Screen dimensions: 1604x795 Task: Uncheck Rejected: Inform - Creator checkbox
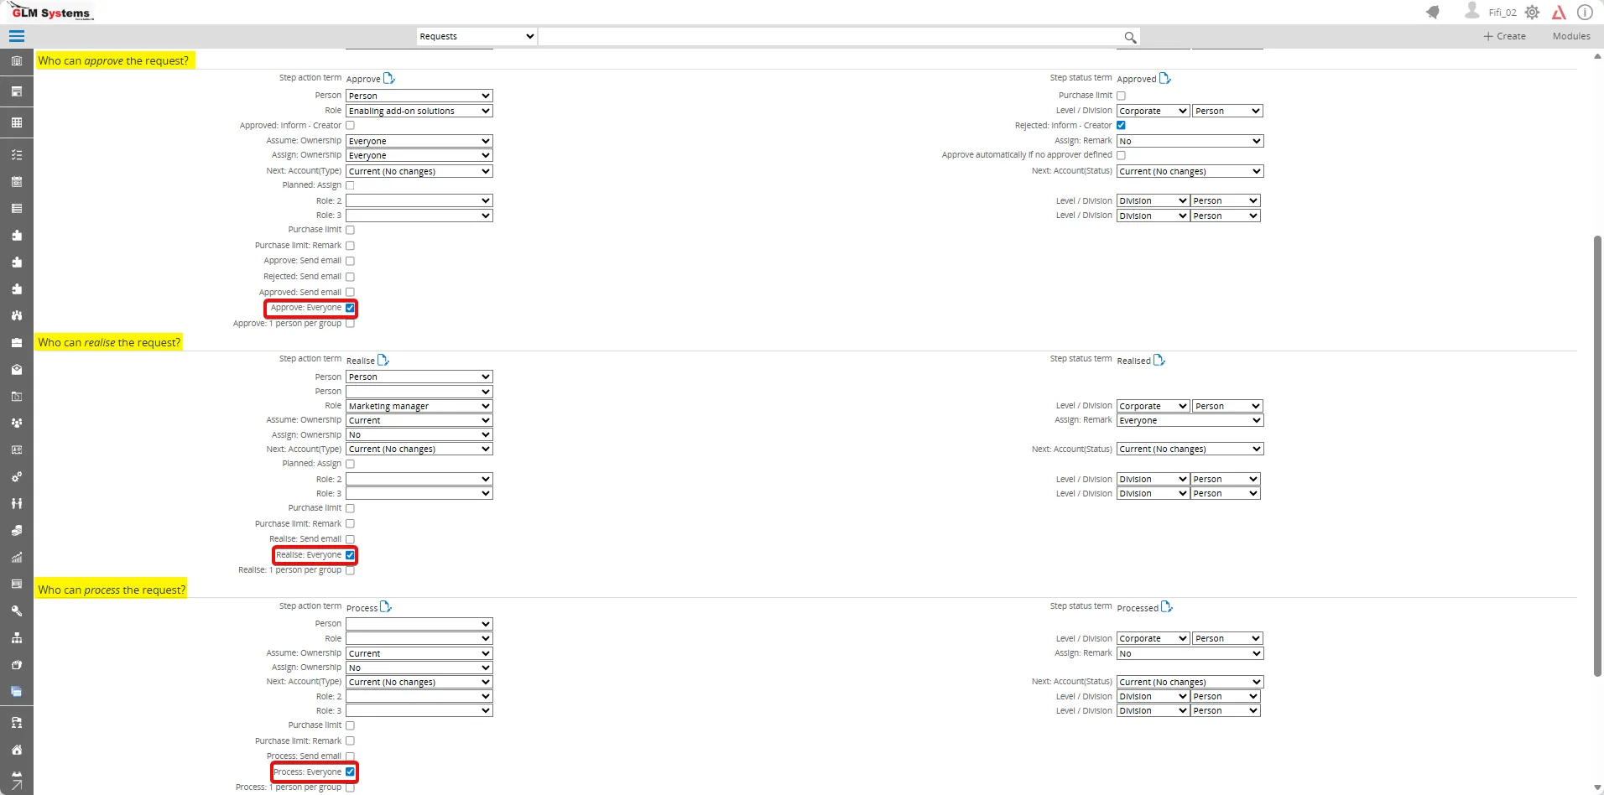[1121, 126]
